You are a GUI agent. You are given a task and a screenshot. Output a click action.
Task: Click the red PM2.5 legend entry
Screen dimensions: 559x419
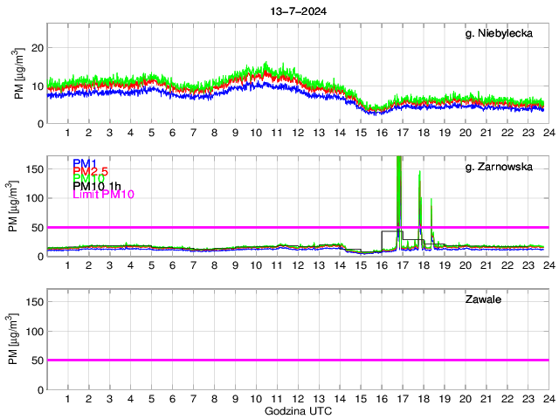(x=90, y=171)
